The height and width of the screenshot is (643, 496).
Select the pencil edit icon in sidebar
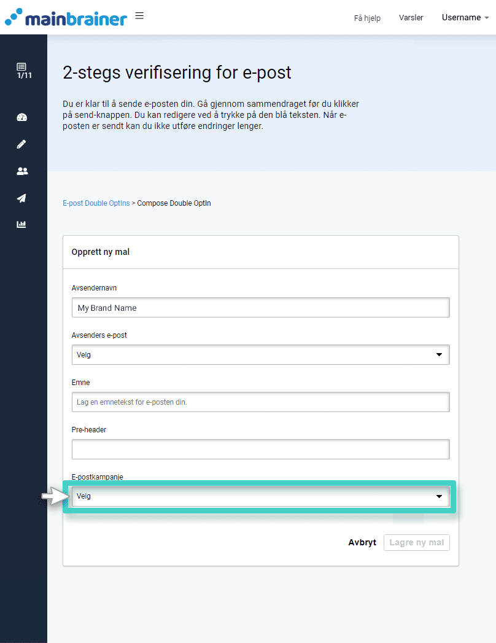pyautogui.click(x=22, y=144)
